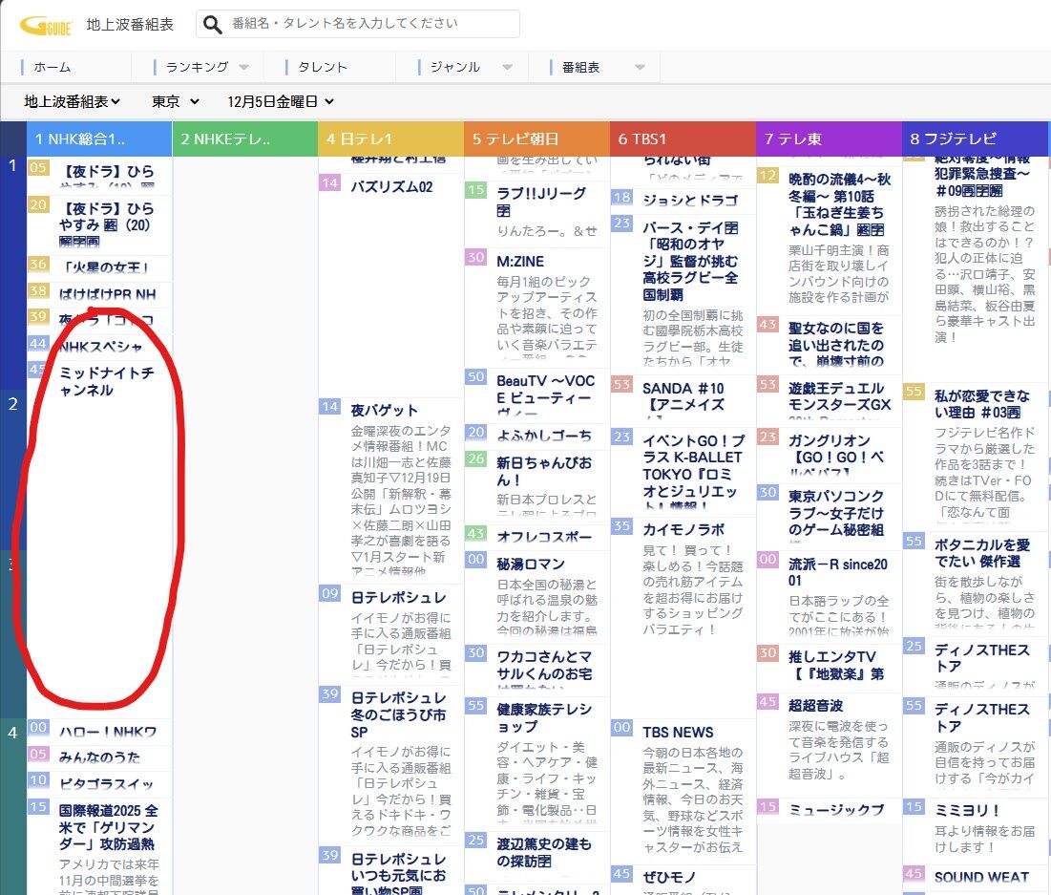Screen dimensions: 1051x895
Task: Open the 東京 region dropdown
Action: pyautogui.click(x=176, y=101)
